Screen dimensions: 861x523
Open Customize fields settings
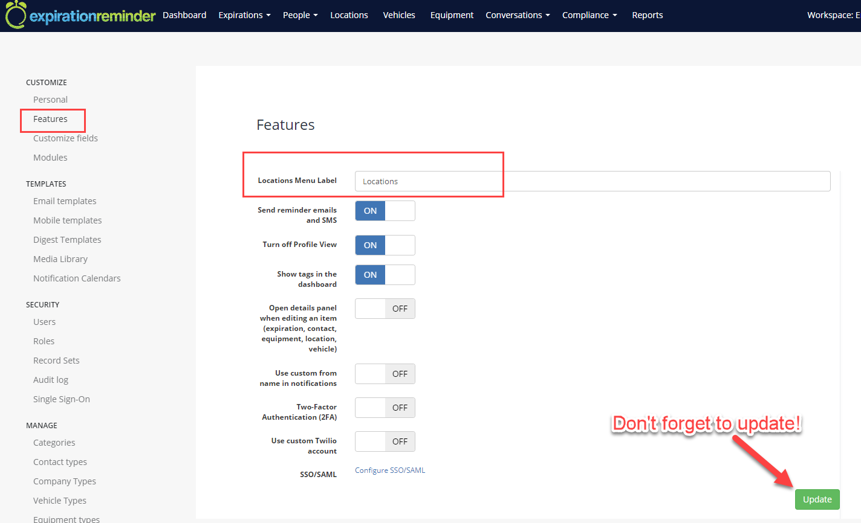pos(65,138)
